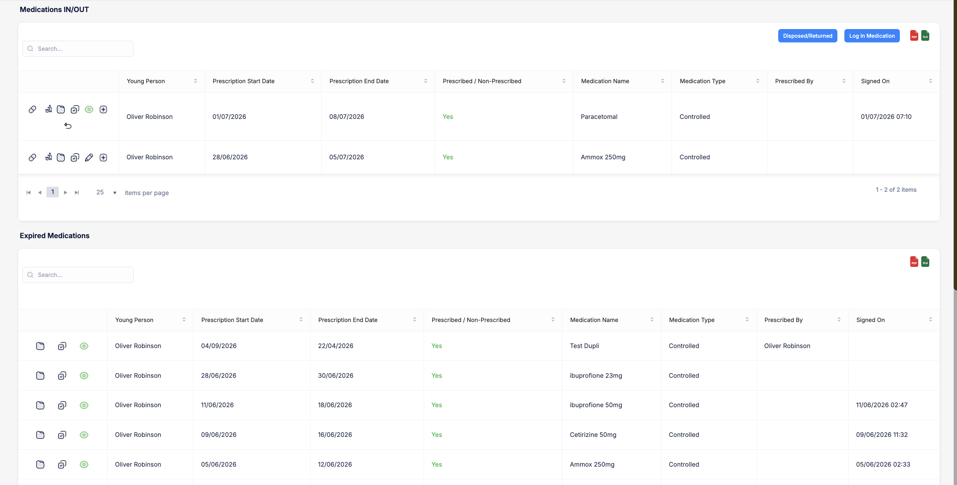This screenshot has height=485, width=957.
Task: Toggle the eye icon for Cetirizine 50mg
Action: point(84,435)
